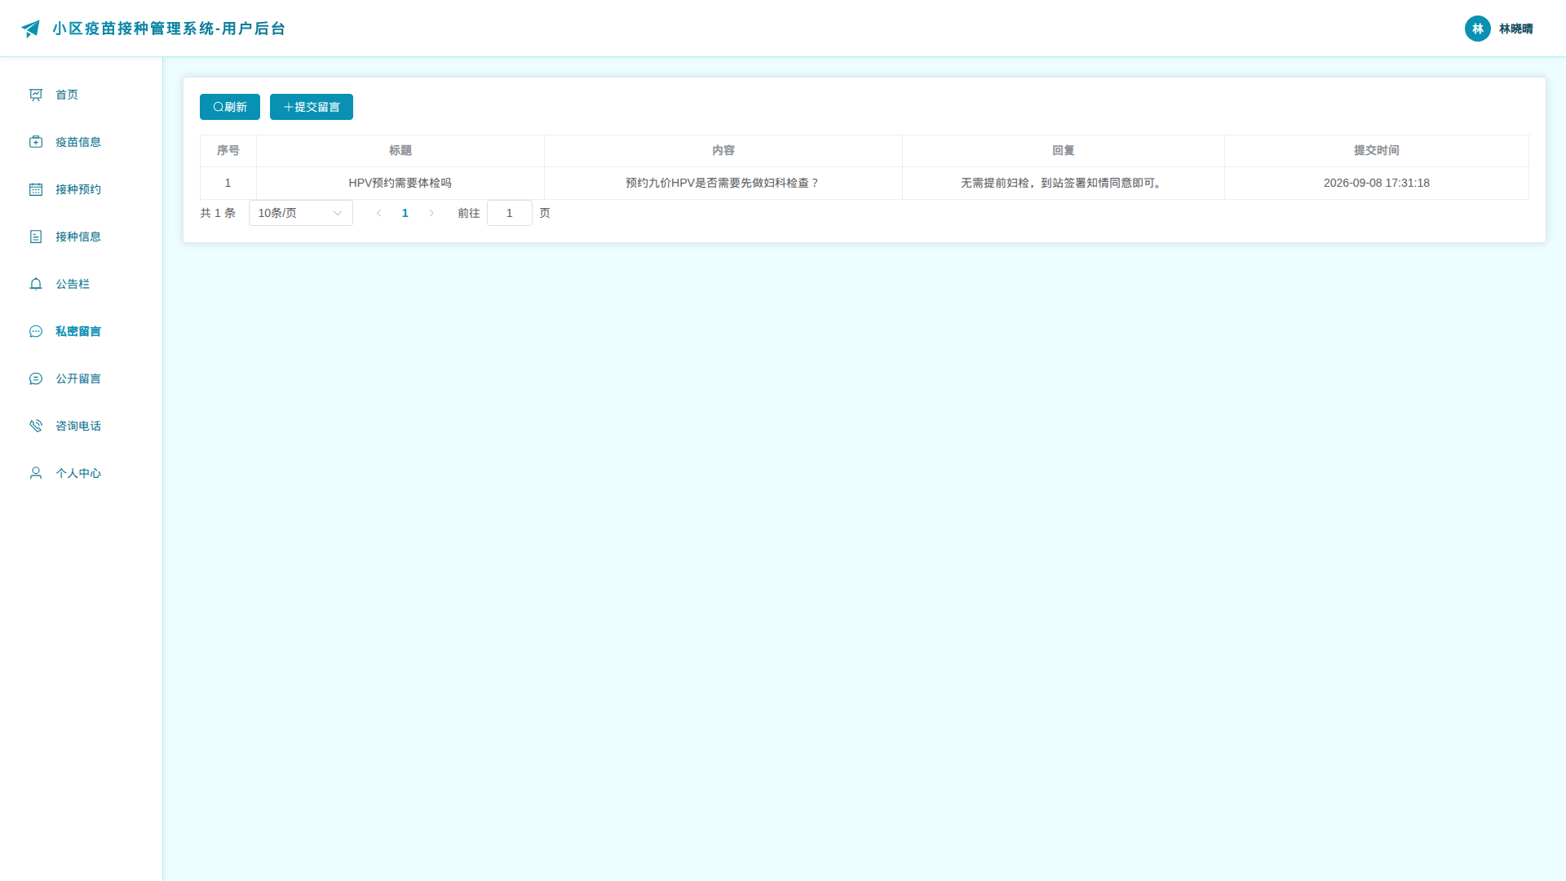Click the 前往 page number input field

tap(510, 213)
